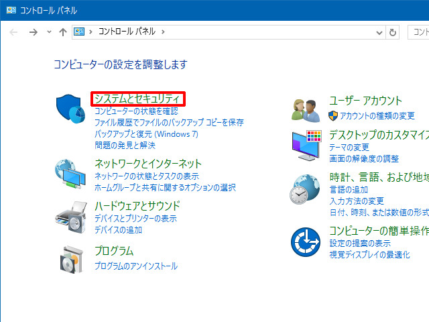This screenshot has width=429, height=322.
Task: Click 画面の解像度の調整 link
Action: click(x=364, y=158)
